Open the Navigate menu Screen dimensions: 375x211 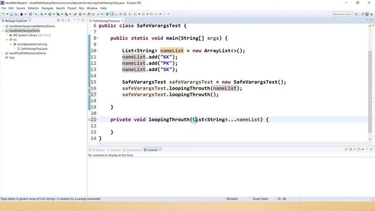[x=47, y=8]
